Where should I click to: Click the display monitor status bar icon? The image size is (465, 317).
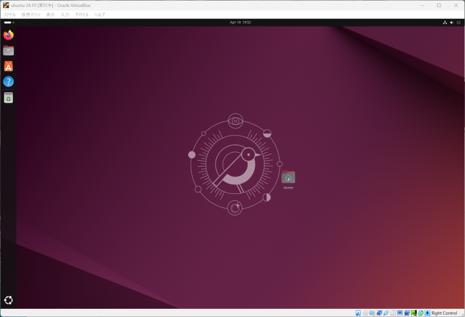coord(400,313)
